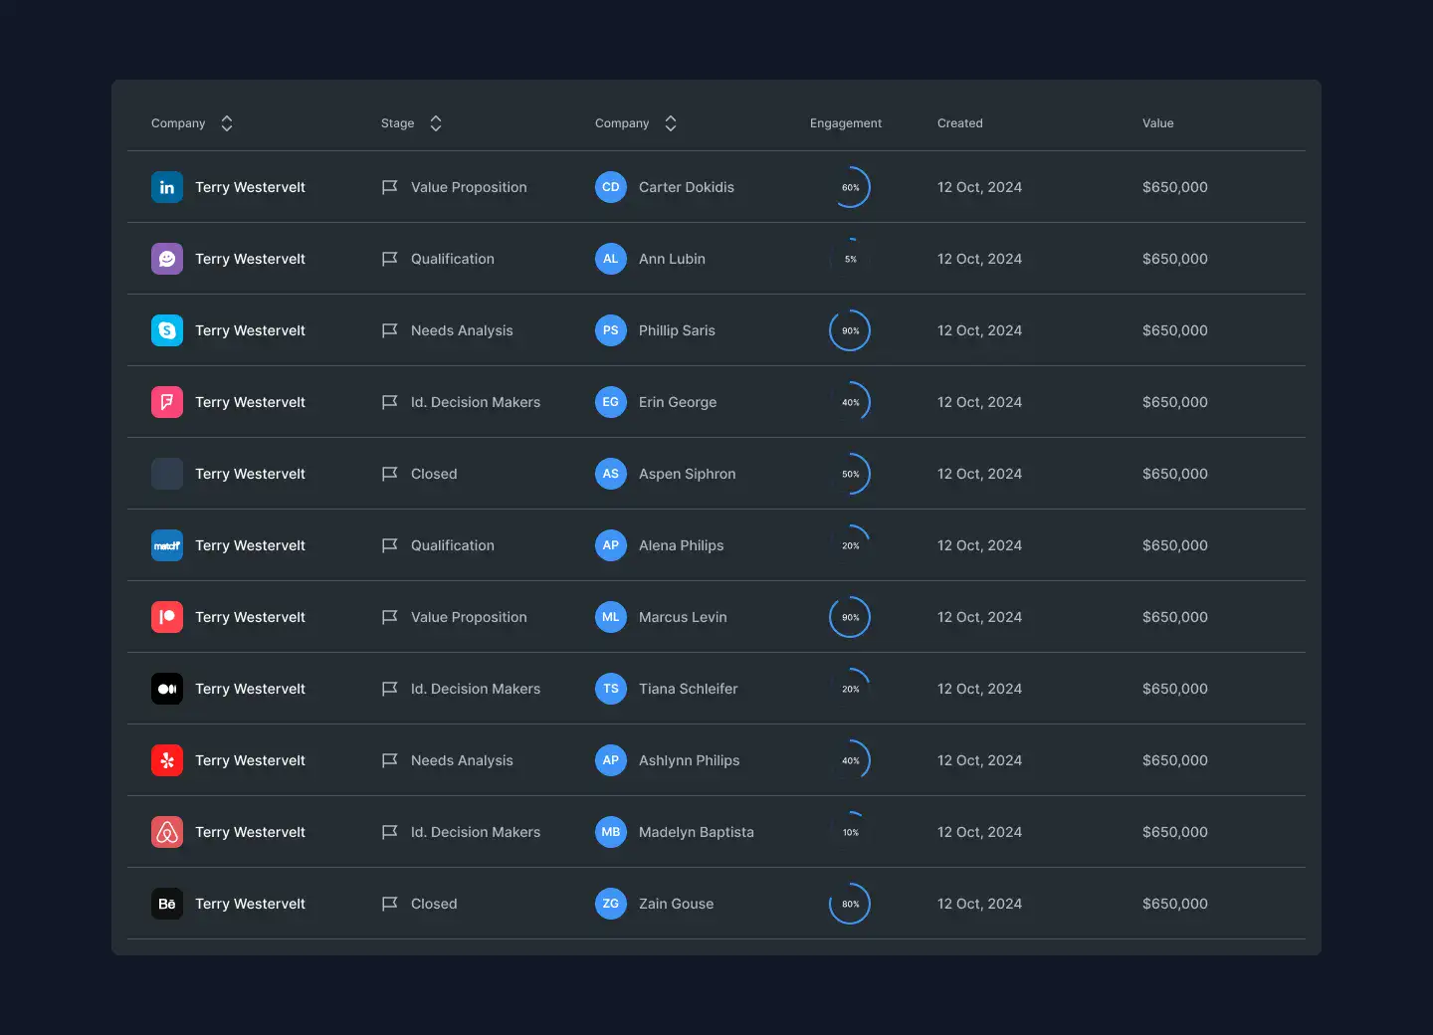Click the EG avatar for Erin George
This screenshot has width=1433, height=1035.
click(x=611, y=402)
